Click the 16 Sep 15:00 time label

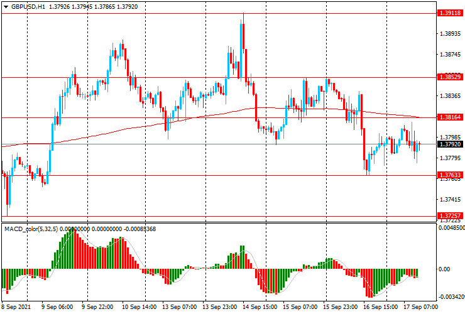[381, 307]
